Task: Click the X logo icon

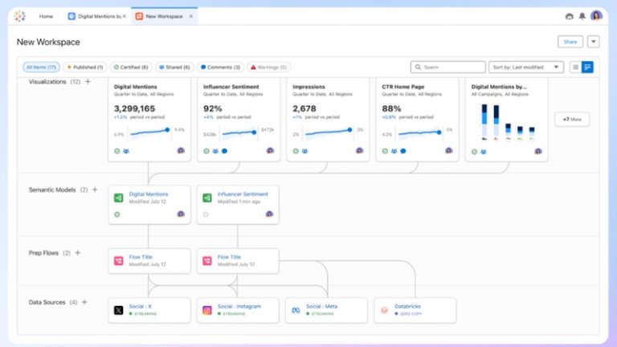Action: 118,310
